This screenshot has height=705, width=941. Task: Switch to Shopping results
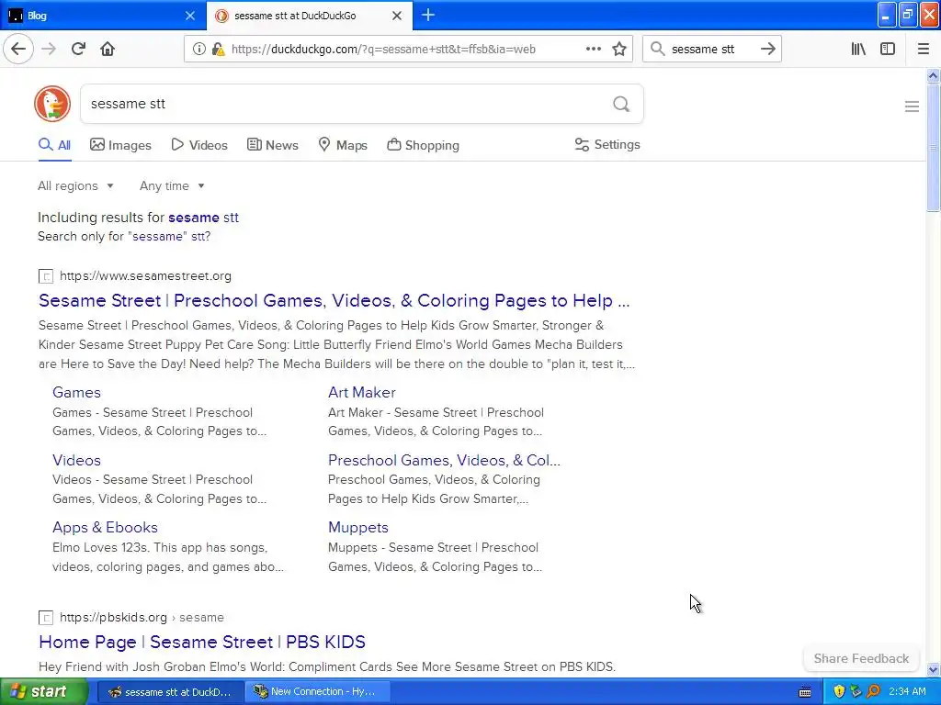point(423,145)
